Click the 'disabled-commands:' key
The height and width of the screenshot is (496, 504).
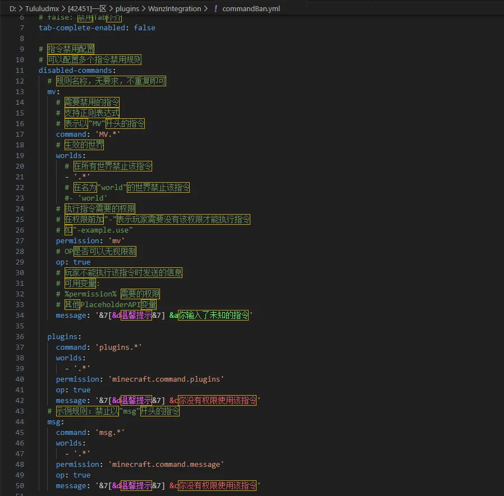(77, 70)
